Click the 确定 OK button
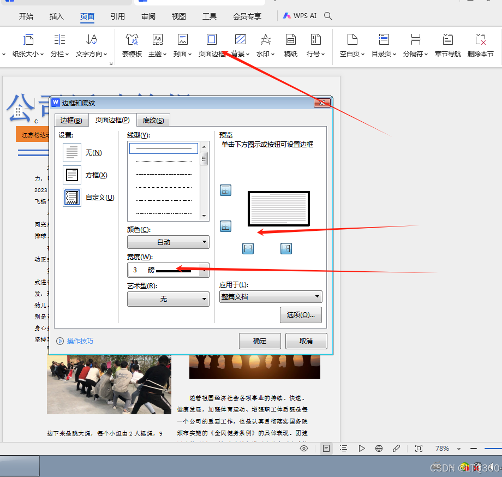 (260, 341)
